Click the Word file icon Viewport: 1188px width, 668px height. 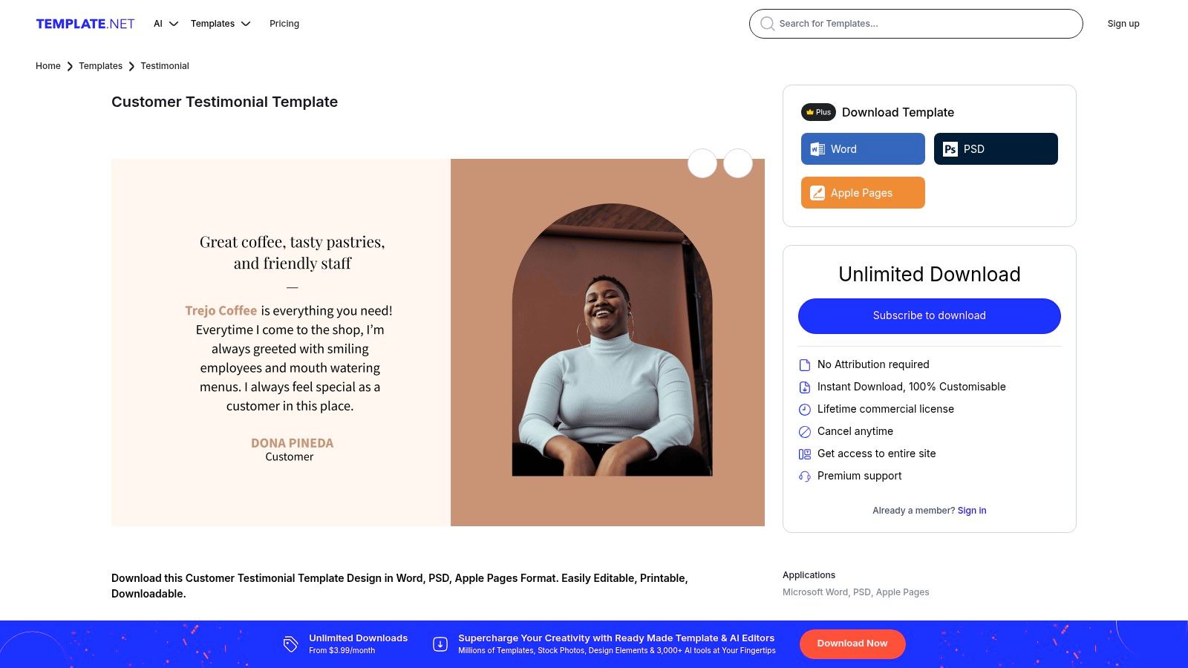[817, 149]
